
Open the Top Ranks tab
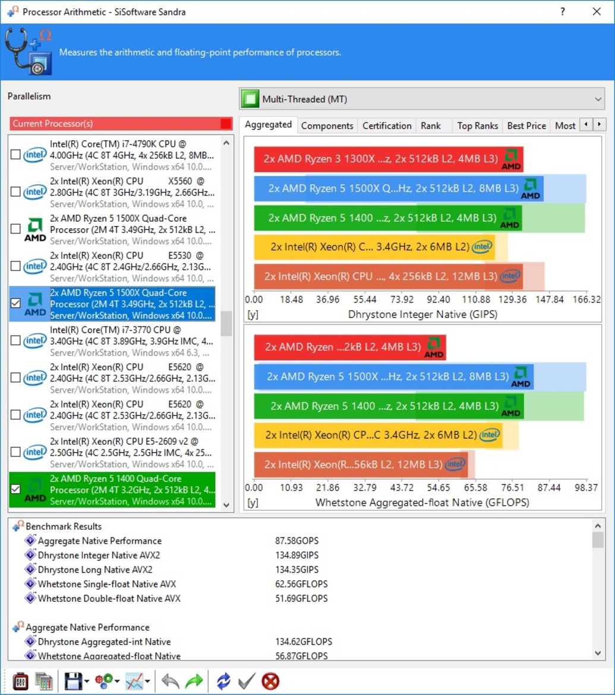(x=478, y=126)
